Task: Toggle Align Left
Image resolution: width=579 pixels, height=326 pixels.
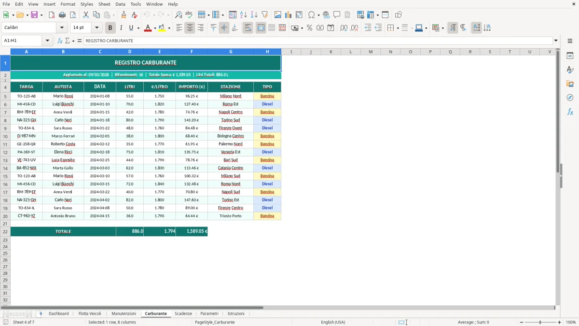Action: point(179,28)
